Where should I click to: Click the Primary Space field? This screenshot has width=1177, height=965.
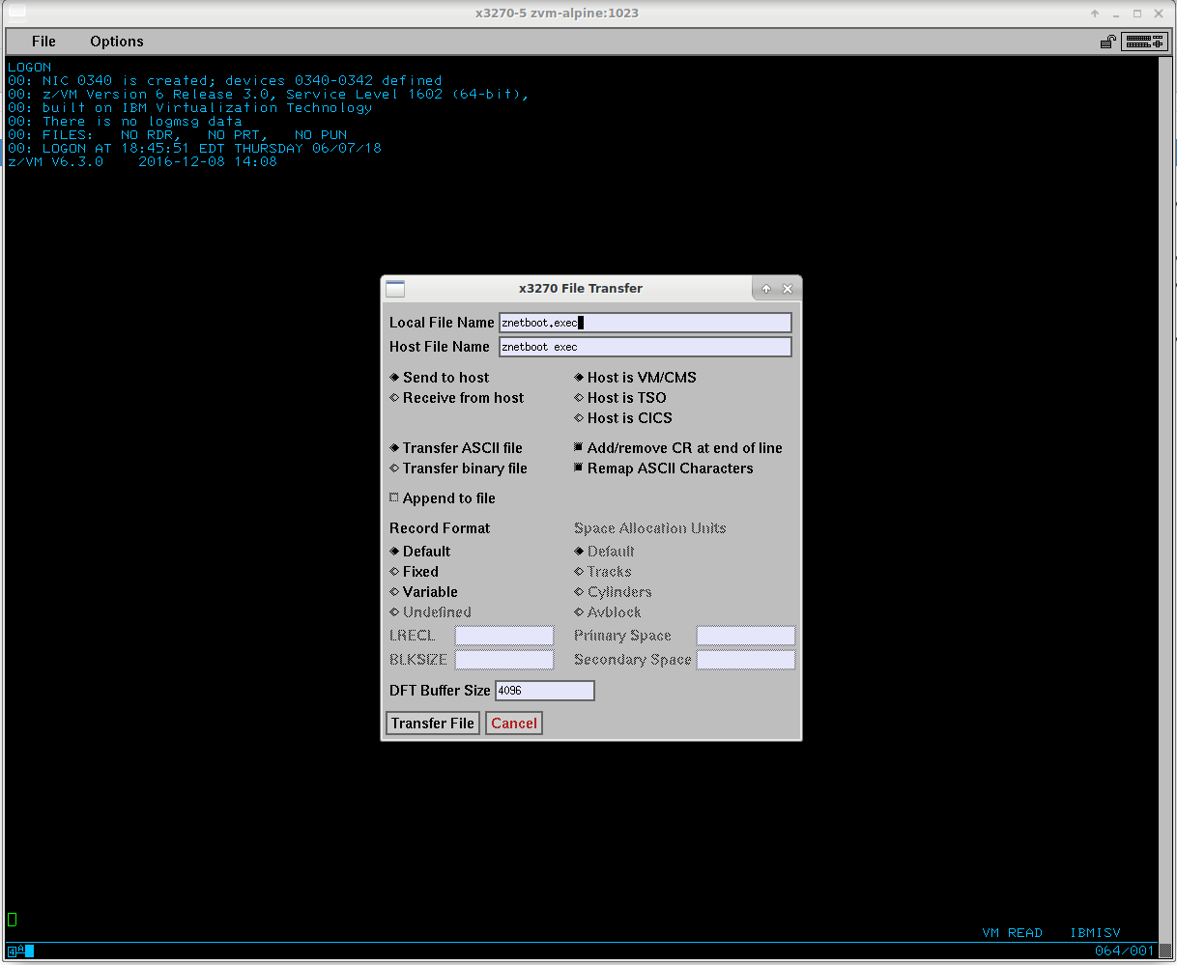[746, 636]
